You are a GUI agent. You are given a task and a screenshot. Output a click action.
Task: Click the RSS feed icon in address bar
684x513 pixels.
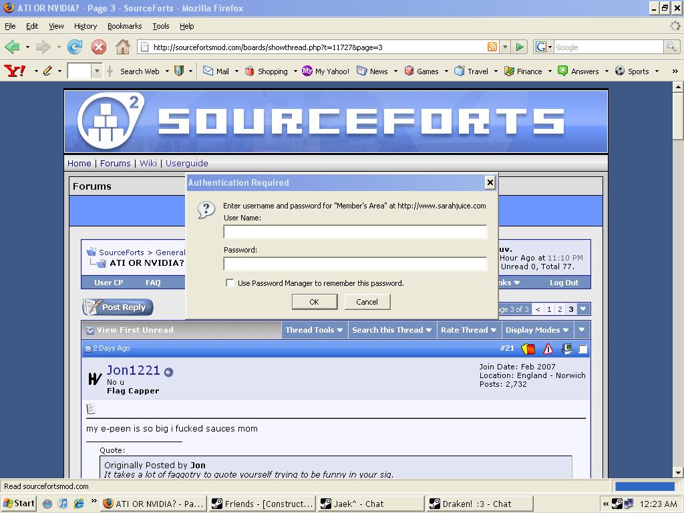coord(492,47)
